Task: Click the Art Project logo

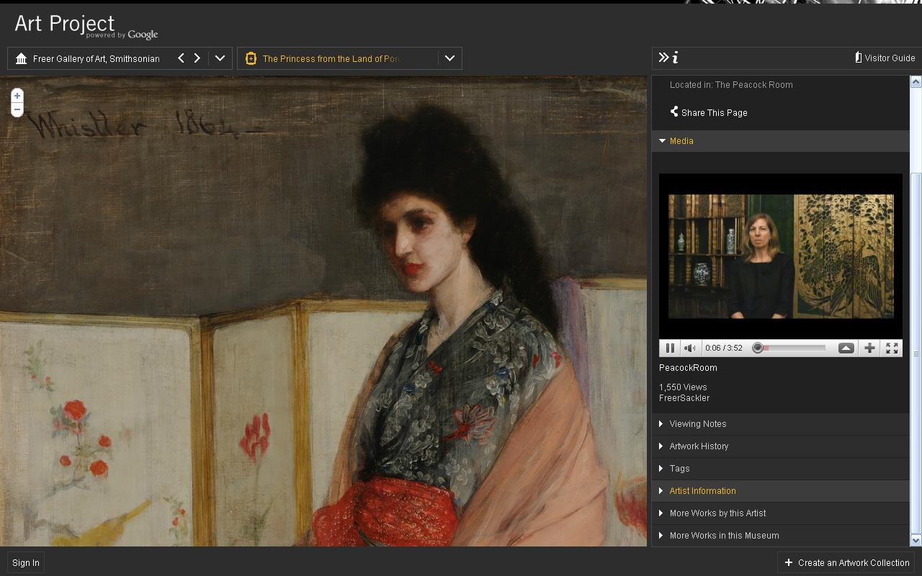Action: point(86,26)
